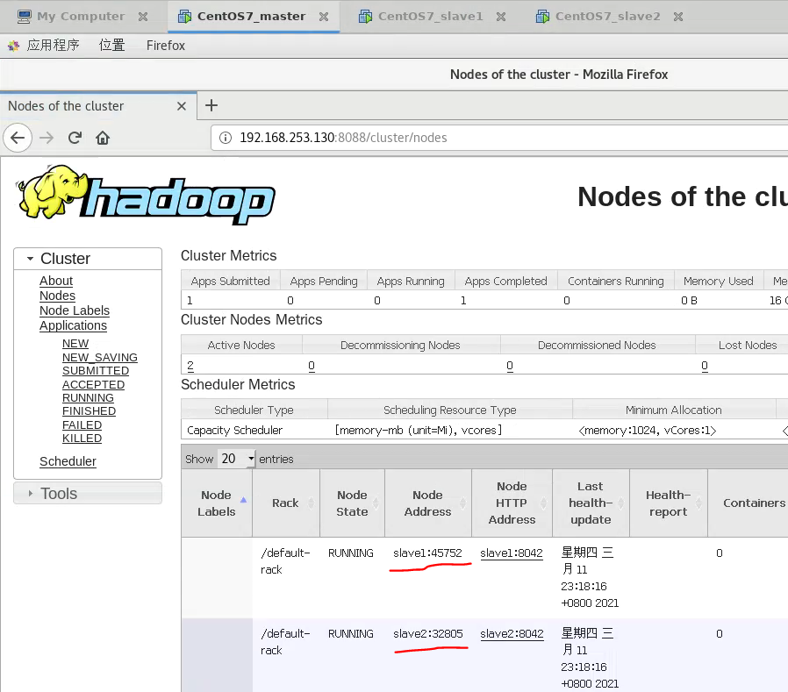Click the slave2:32805 node address cell

click(x=427, y=634)
